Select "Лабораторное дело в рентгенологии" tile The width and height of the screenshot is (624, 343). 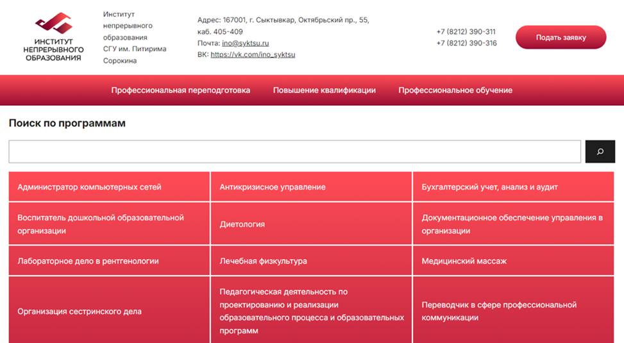tap(109, 261)
